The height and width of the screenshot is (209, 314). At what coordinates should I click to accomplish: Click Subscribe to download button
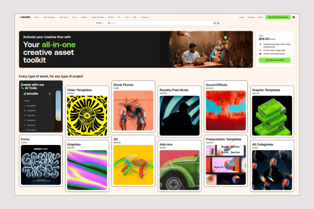(x=274, y=60)
